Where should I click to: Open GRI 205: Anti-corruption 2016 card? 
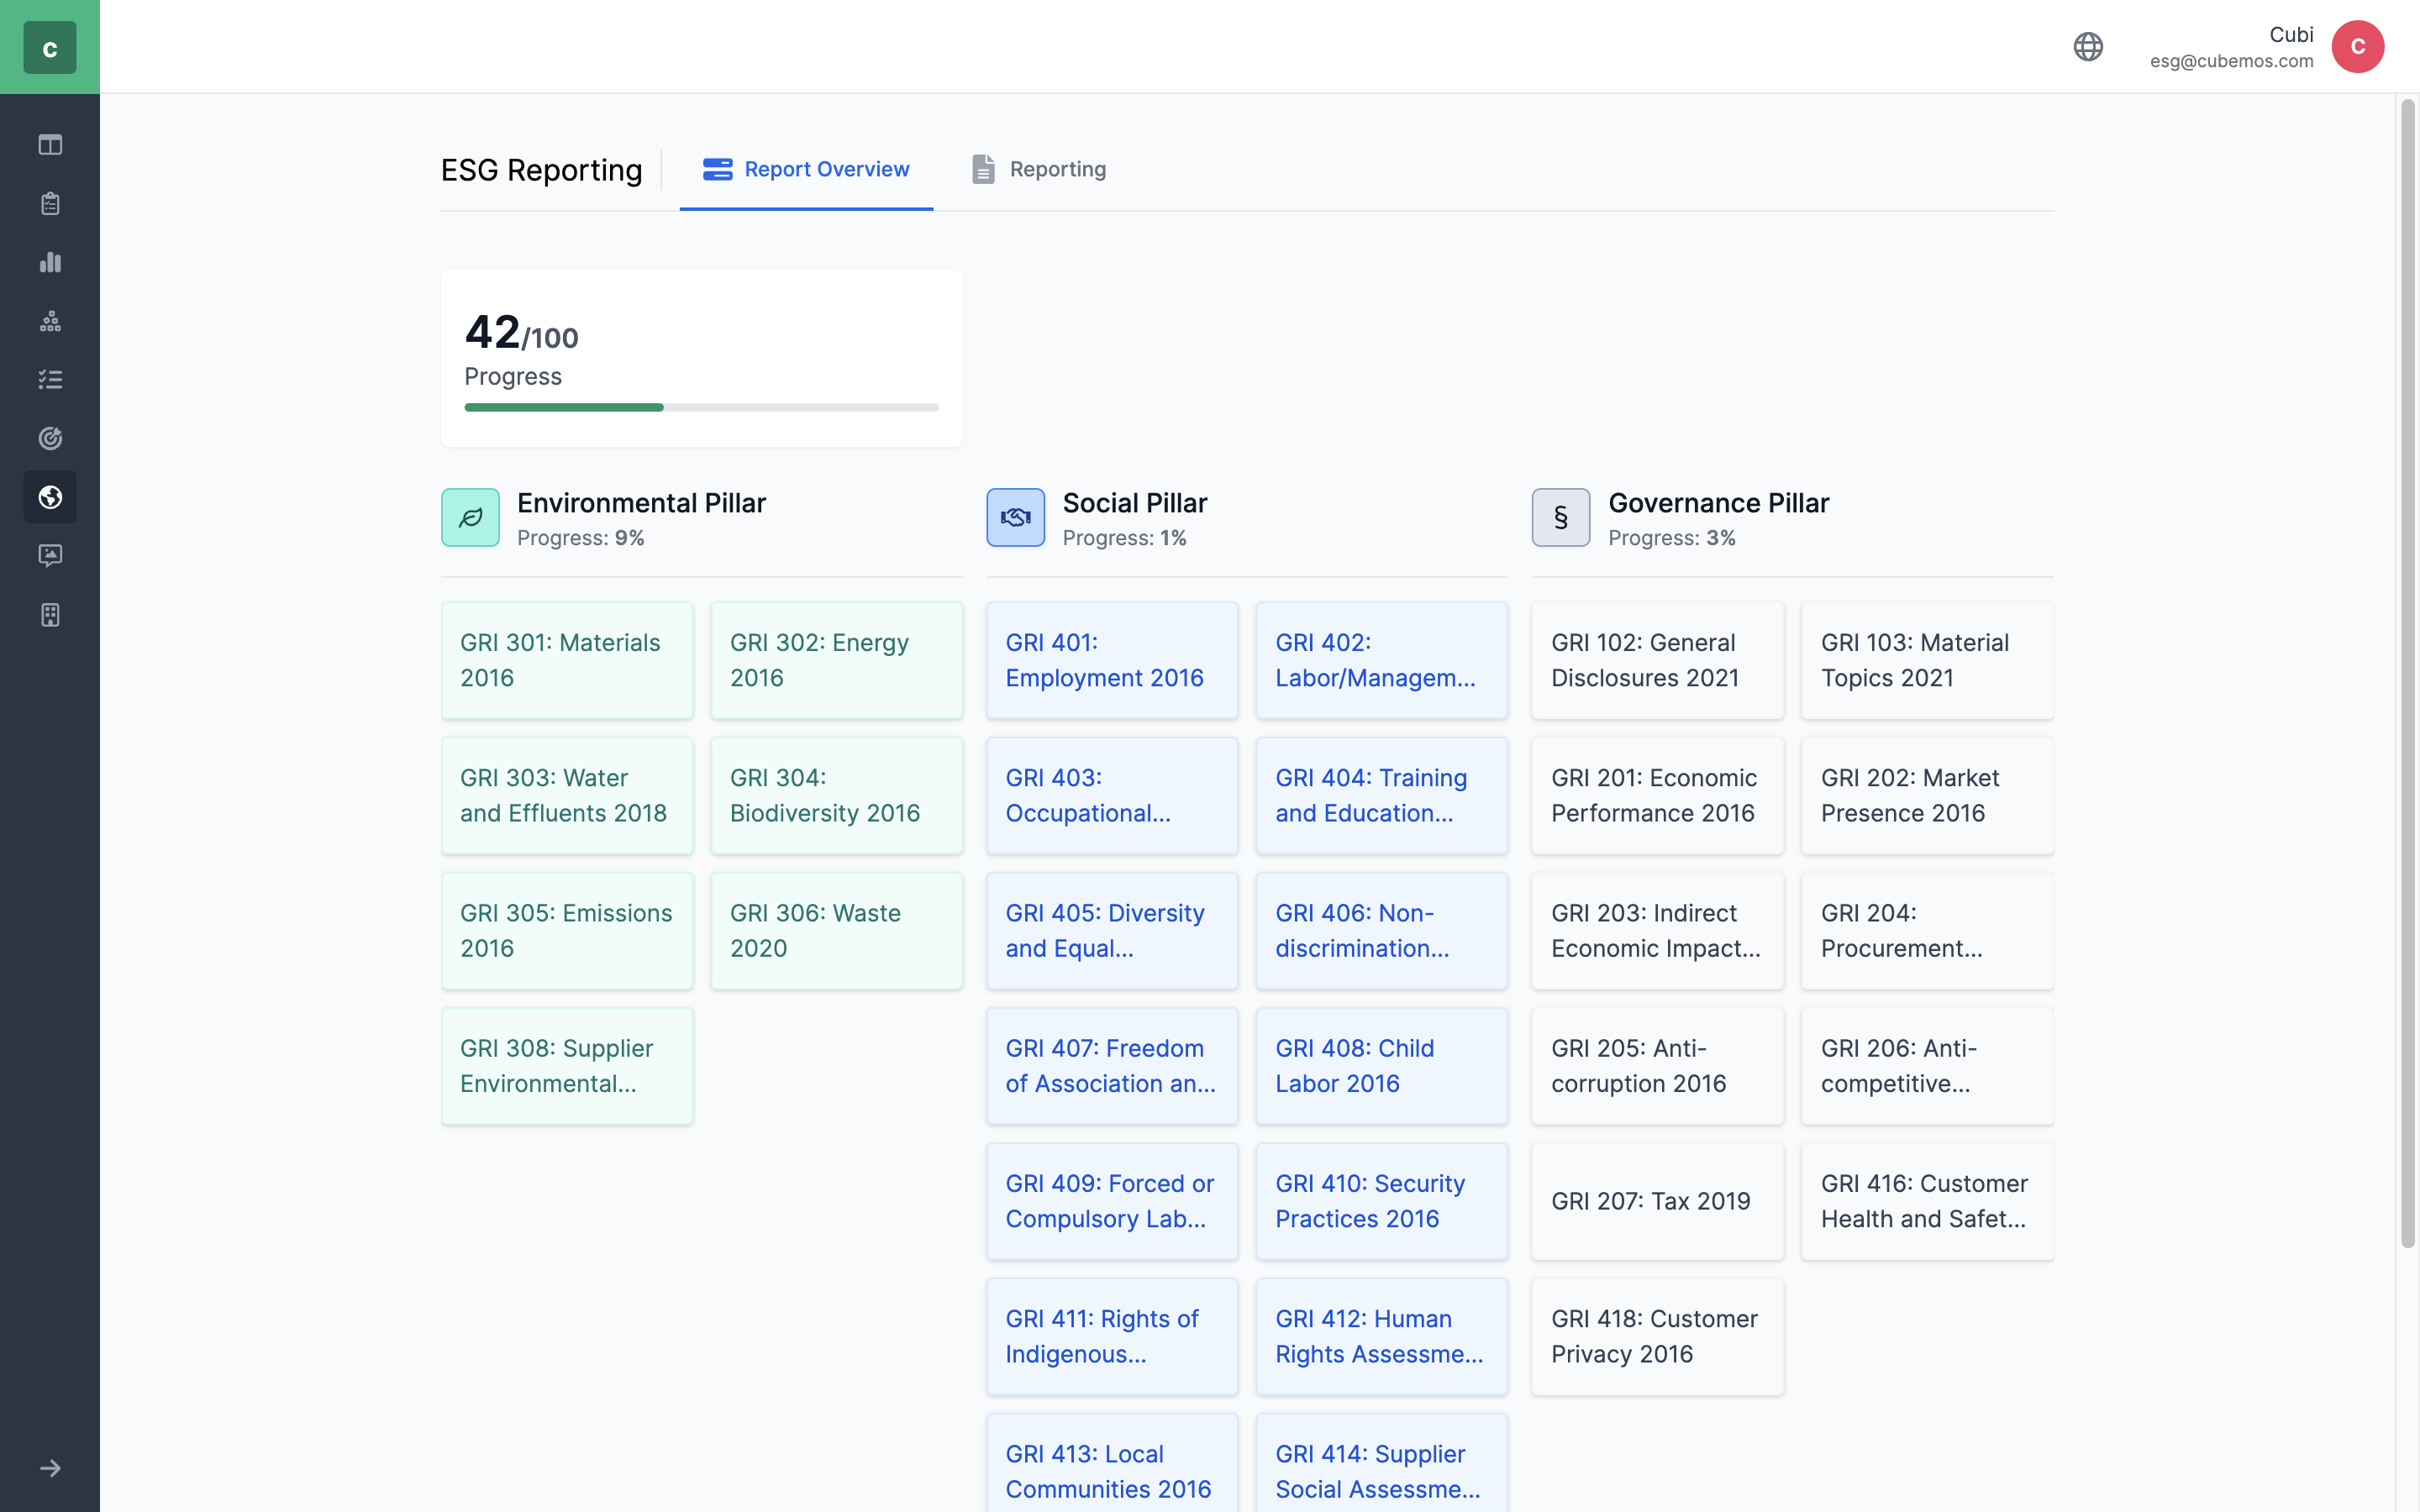click(x=1657, y=1066)
